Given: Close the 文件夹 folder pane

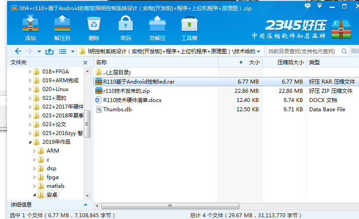Looking at the screenshot, I should [85, 62].
